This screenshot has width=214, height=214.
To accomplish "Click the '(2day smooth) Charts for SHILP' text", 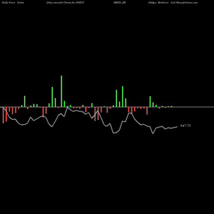I will (x=65, y=3).
